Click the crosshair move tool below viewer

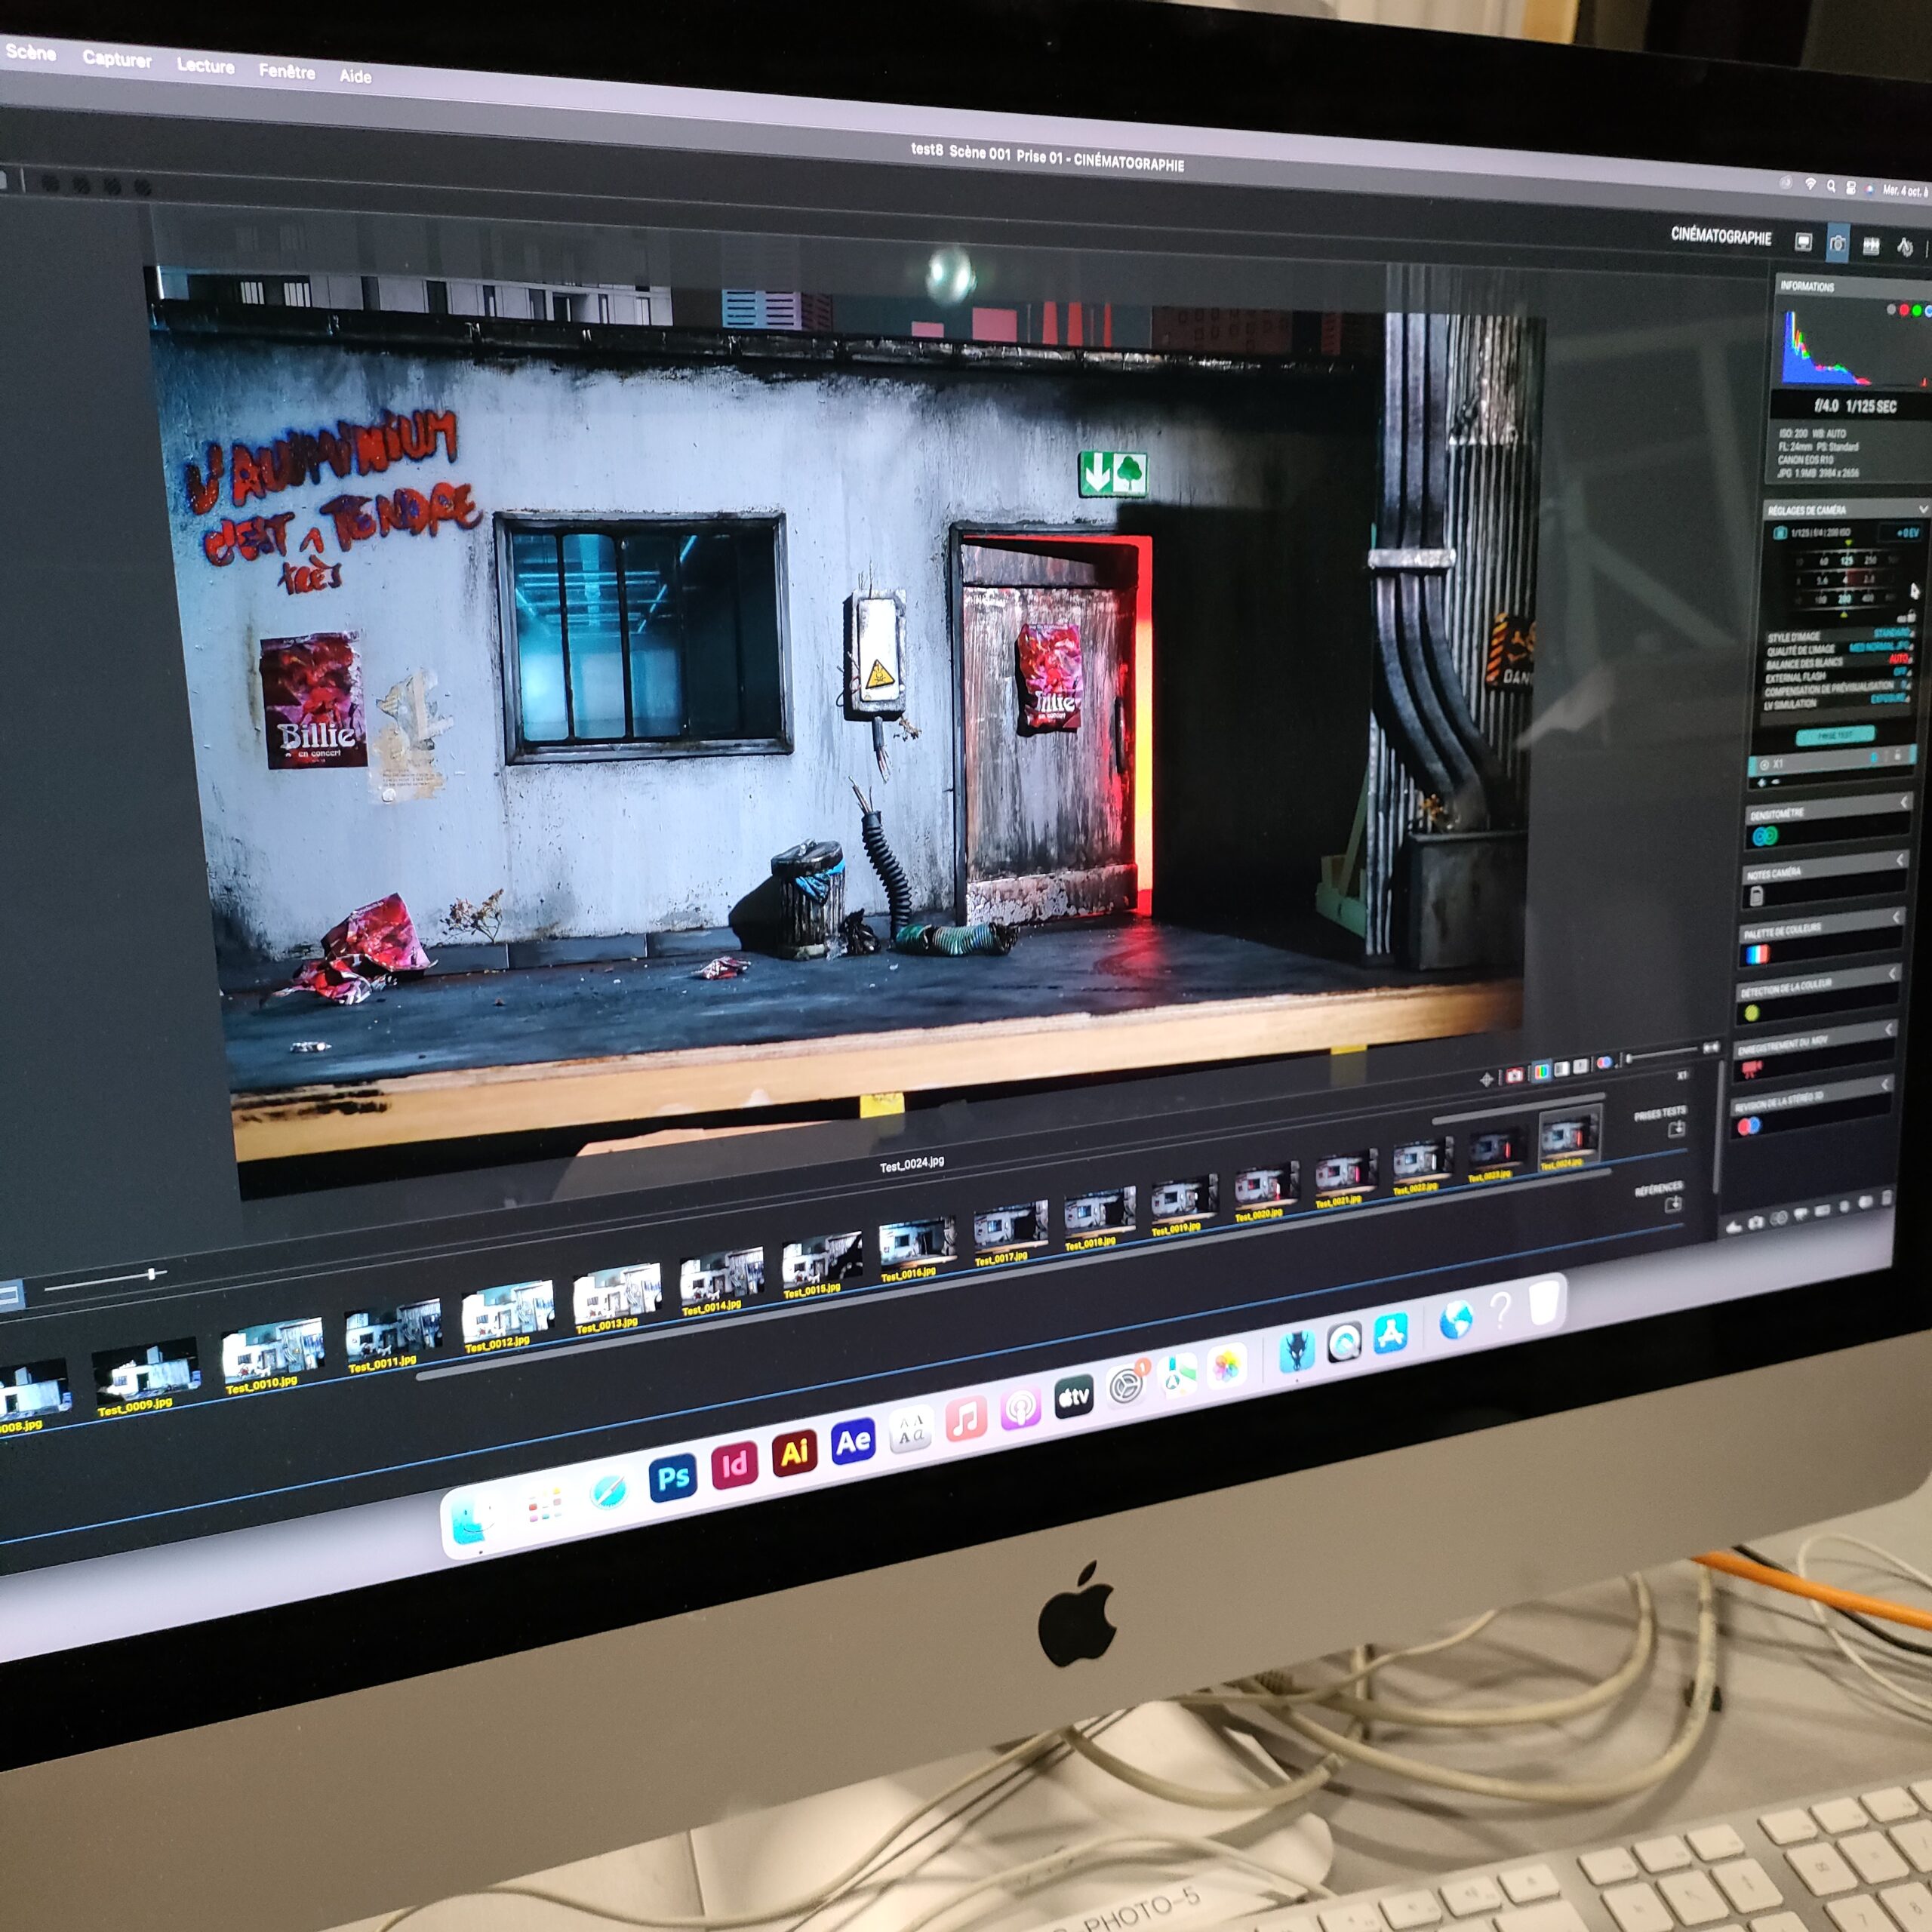(x=1487, y=1080)
